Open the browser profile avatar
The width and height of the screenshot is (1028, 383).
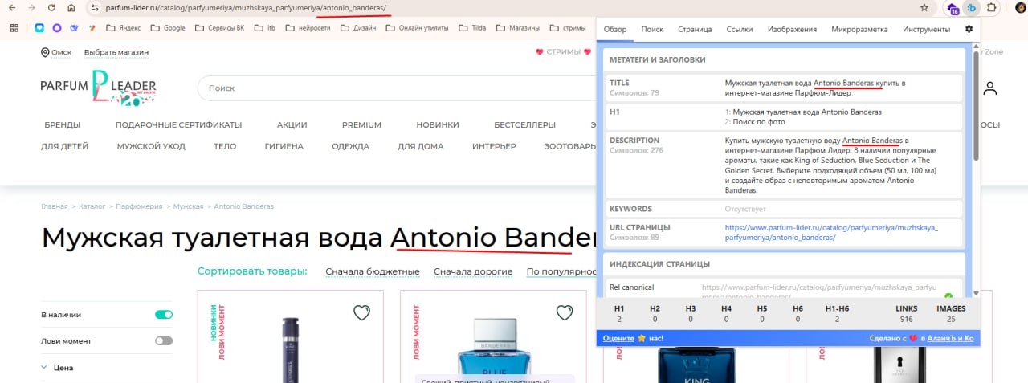click(1019, 8)
